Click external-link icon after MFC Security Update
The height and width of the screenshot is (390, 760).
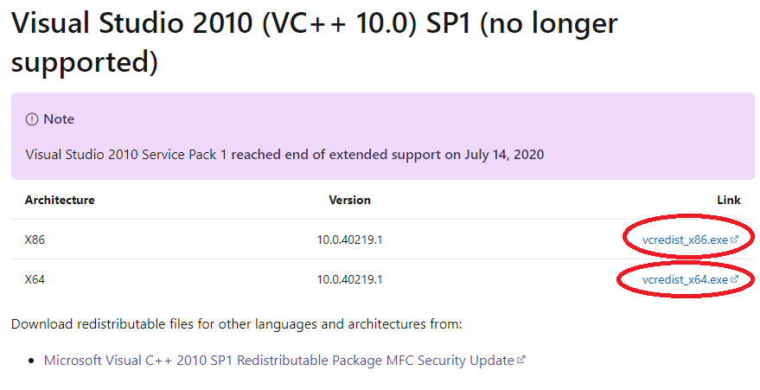[x=521, y=360]
